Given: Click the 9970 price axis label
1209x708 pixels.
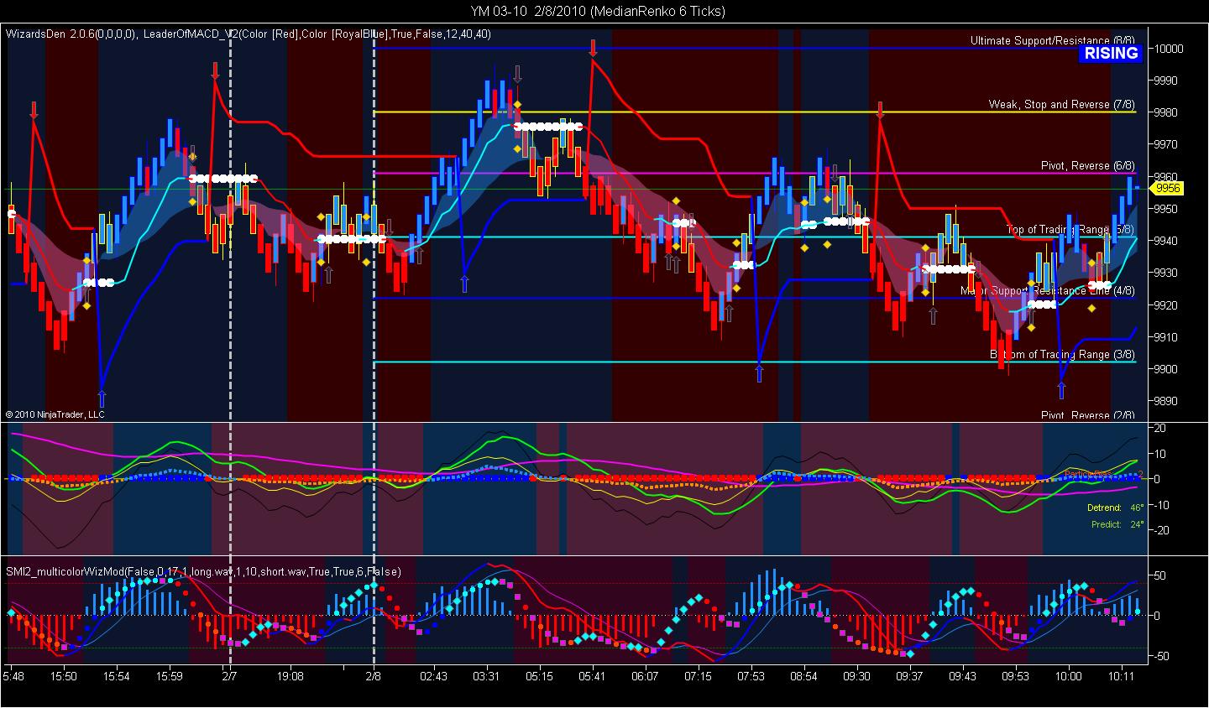Looking at the screenshot, I should (1167, 144).
